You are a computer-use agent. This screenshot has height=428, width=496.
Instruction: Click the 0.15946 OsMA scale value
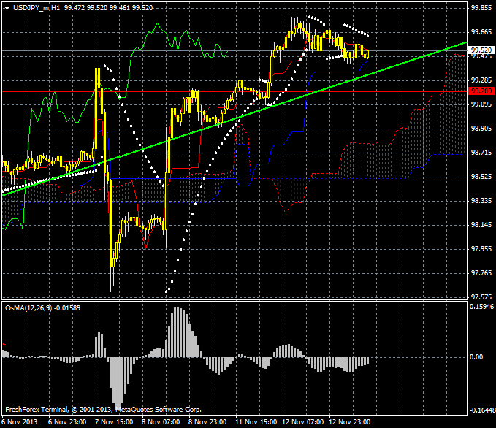pos(481,307)
